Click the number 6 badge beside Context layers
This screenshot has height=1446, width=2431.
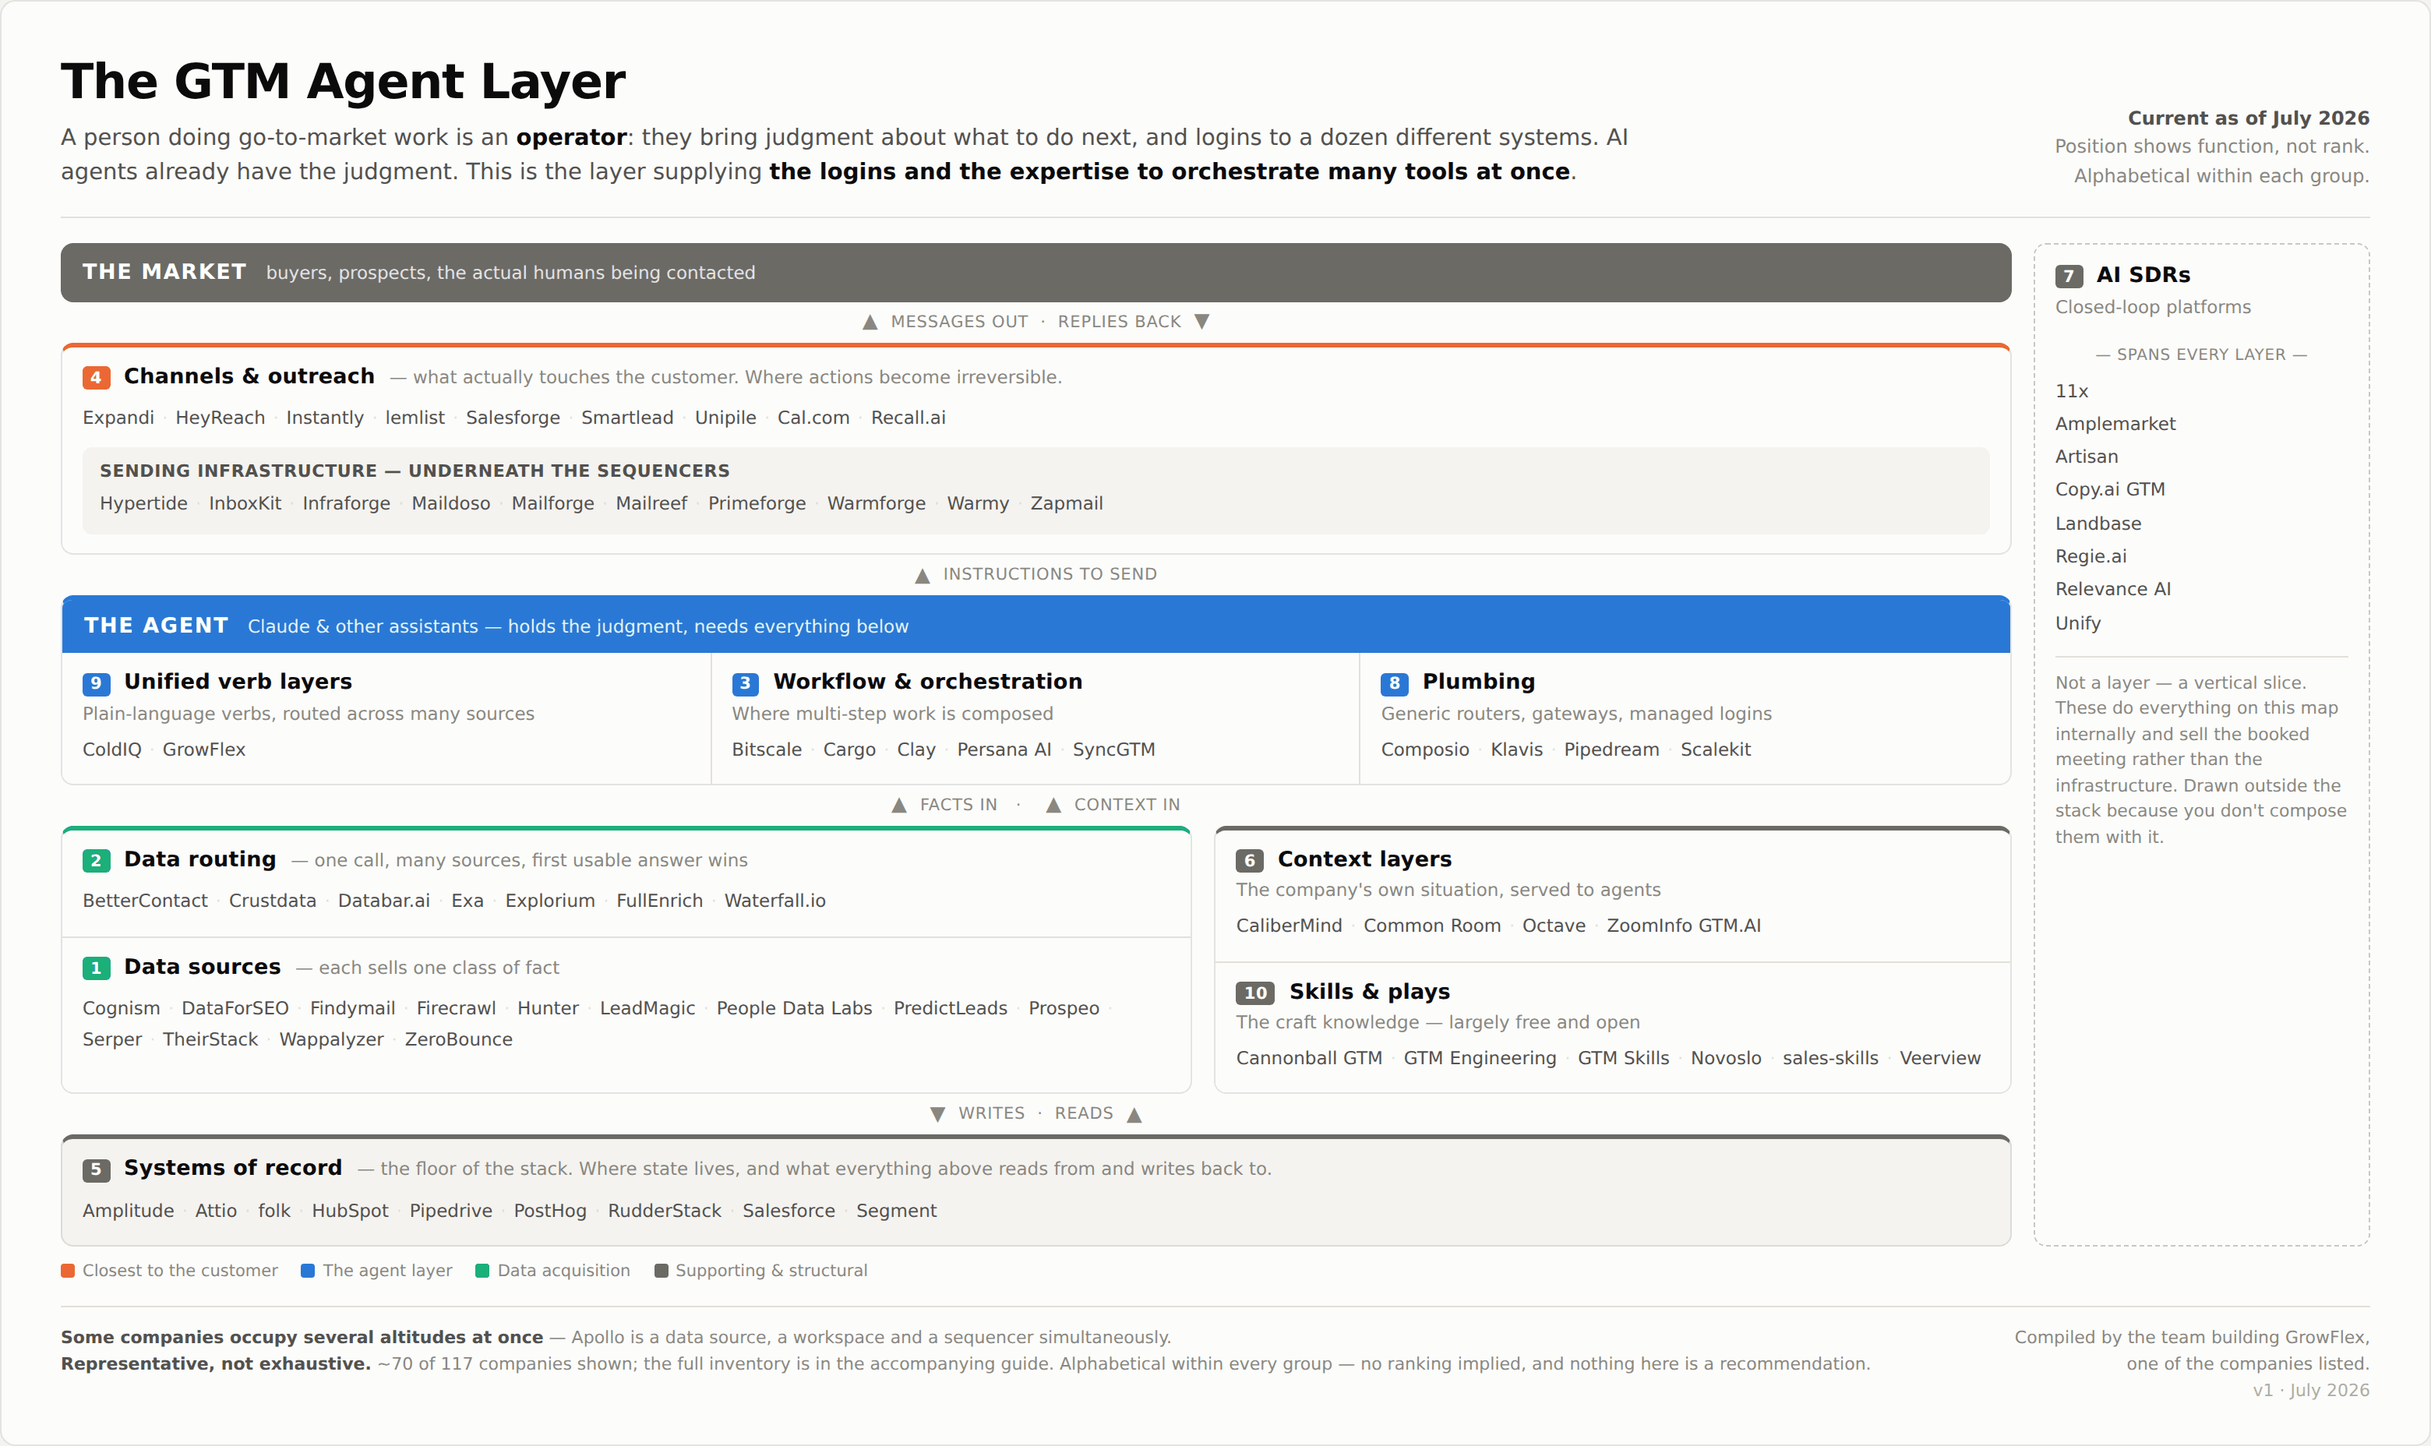(1249, 860)
